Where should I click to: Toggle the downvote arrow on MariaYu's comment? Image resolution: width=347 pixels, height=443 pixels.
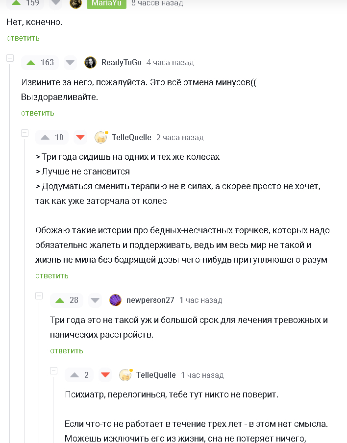click(56, 3)
